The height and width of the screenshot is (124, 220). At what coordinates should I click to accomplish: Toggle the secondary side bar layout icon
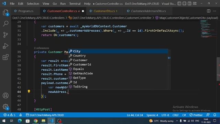(189, 3)
